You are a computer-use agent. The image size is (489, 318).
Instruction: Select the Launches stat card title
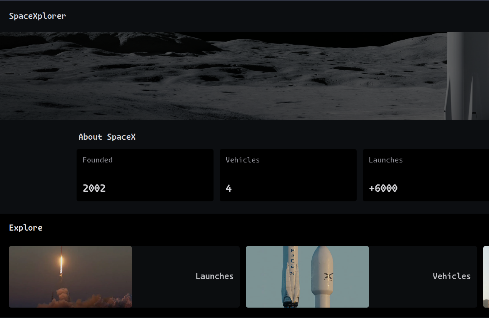coord(386,160)
